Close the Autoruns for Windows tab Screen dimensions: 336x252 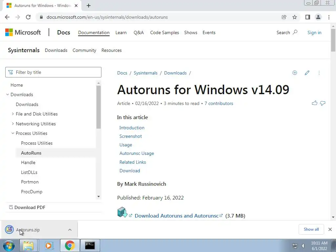tap(76, 6)
